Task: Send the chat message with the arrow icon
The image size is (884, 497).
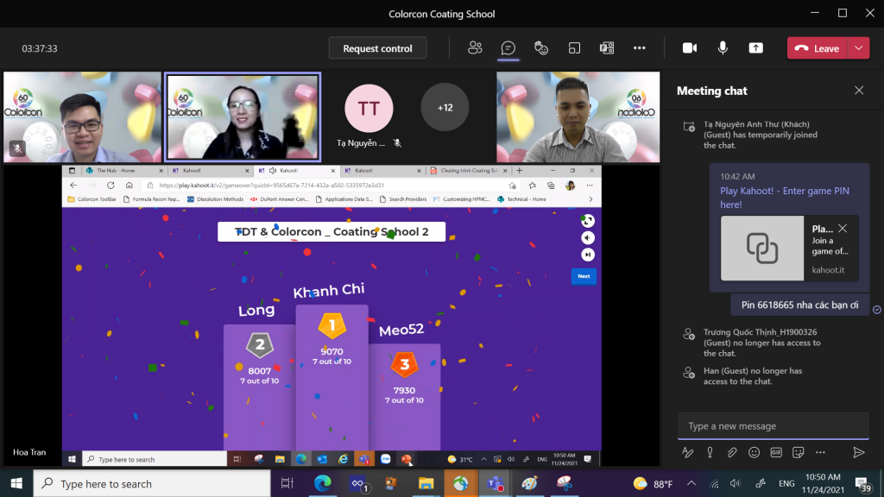Action: pyautogui.click(x=859, y=452)
